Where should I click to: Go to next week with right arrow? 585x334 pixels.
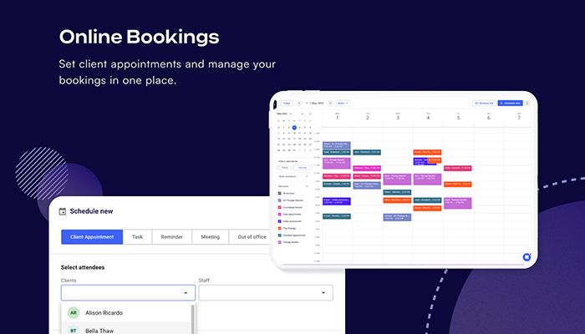tap(330, 104)
